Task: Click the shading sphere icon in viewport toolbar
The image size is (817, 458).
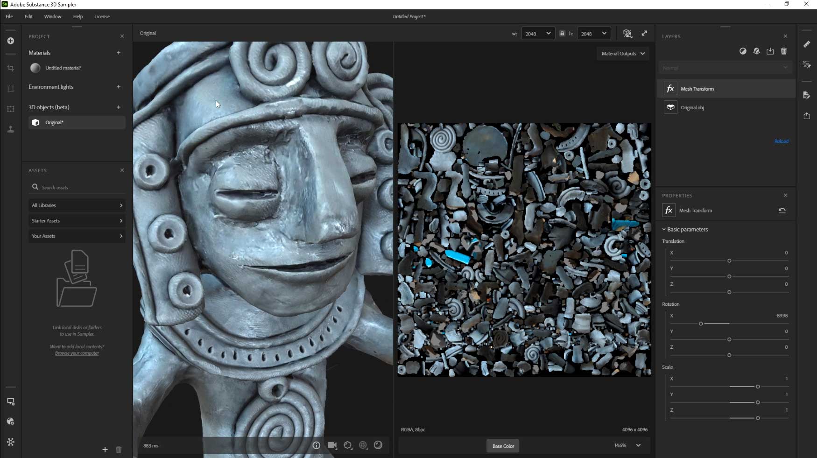Action: click(378, 445)
